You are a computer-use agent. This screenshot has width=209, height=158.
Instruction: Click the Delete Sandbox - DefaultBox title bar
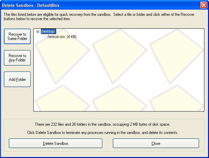pos(99,5)
